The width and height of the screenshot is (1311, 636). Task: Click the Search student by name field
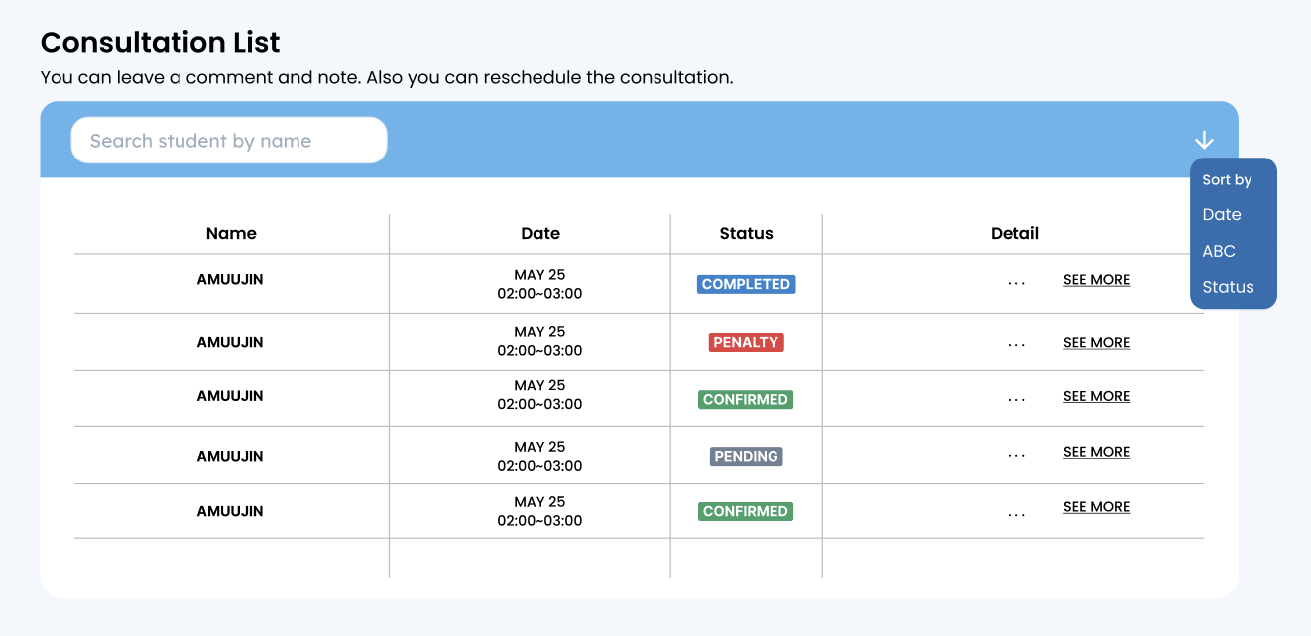click(229, 141)
